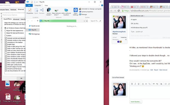Click Chrome's back arrow
This screenshot has height=105, width=170.
pyautogui.click(x=111, y=11)
